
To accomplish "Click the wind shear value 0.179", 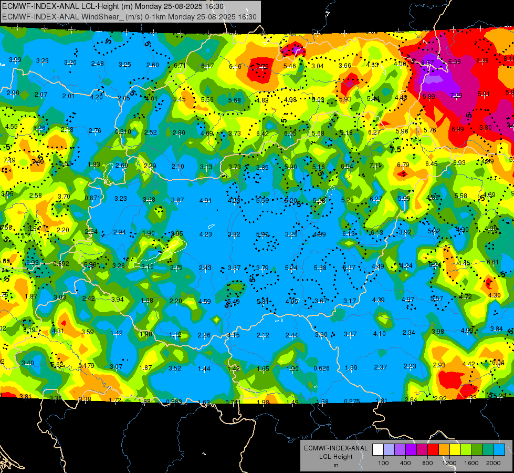I will pyautogui.click(x=87, y=366).
